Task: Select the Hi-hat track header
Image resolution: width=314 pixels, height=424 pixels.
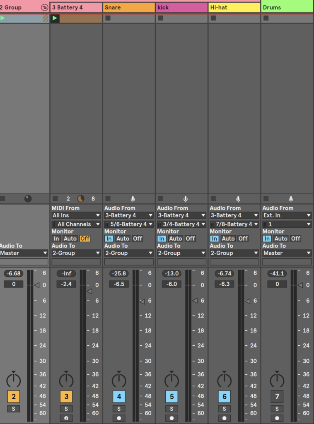Action: coord(234,7)
